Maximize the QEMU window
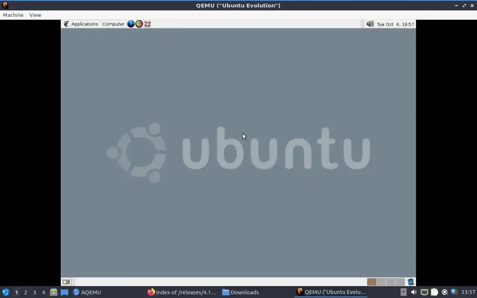 click(x=464, y=5)
